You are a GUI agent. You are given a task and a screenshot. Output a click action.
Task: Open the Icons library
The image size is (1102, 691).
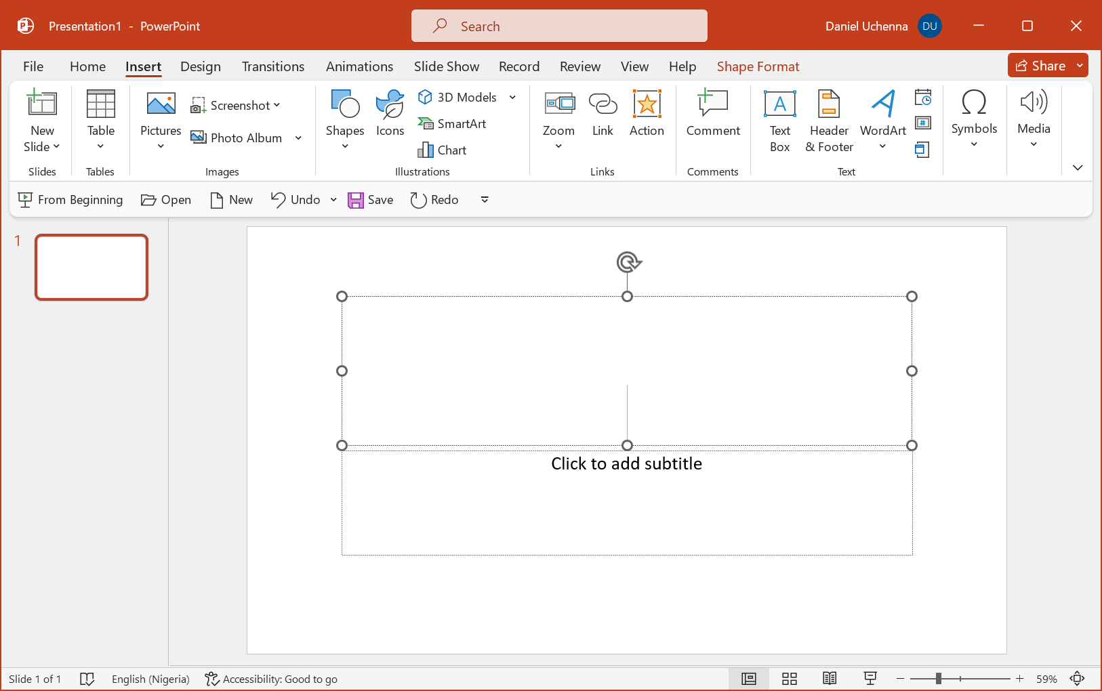[390, 114]
